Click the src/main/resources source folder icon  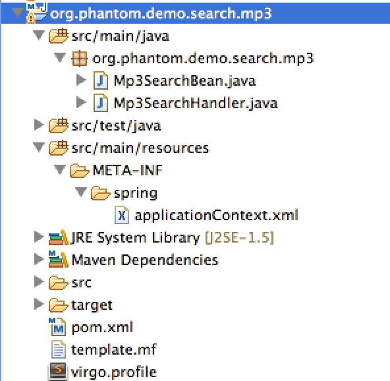[58, 148]
